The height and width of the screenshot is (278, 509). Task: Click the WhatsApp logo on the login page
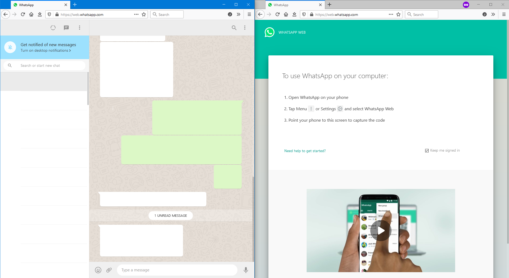coord(269,32)
